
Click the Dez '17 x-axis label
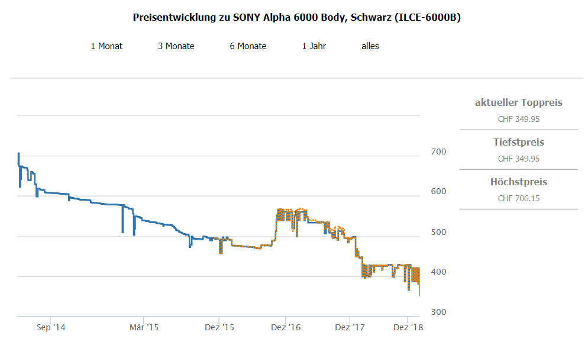(x=350, y=327)
